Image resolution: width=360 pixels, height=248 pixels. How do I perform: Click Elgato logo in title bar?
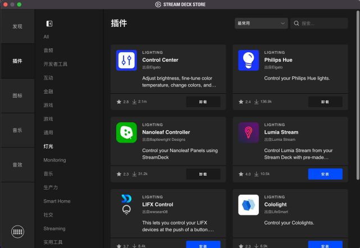point(158,4)
